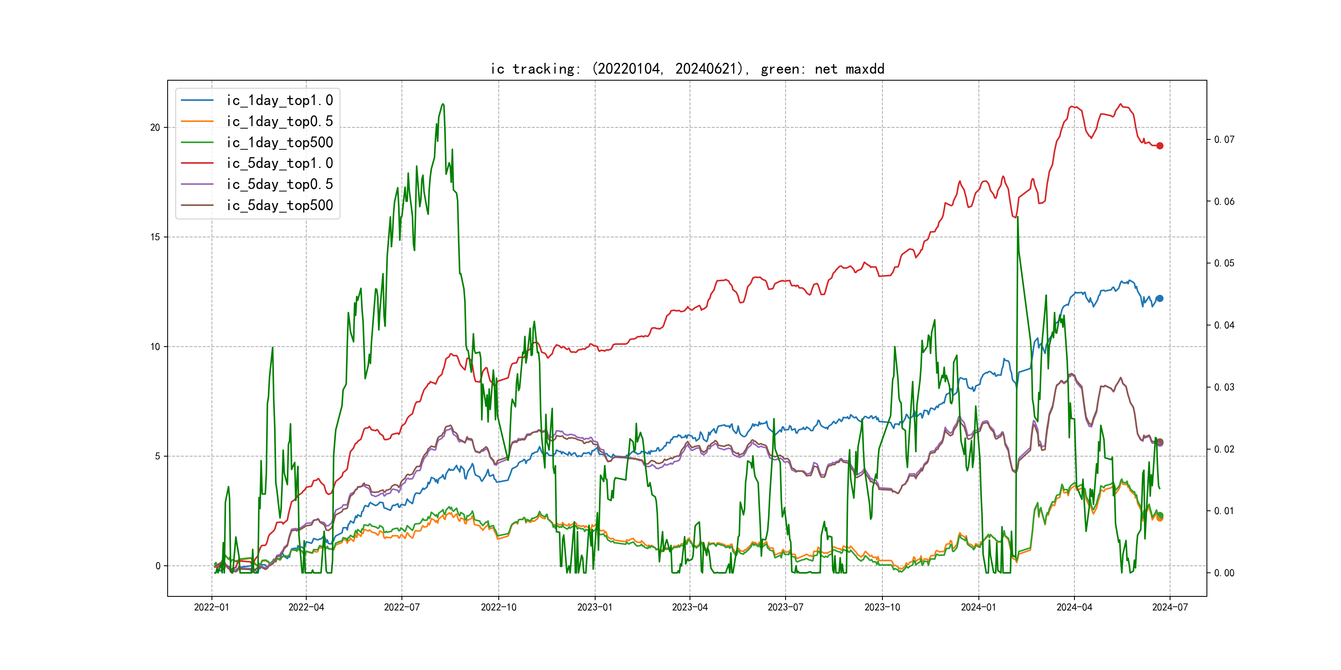
Task: Click the 2024-07 x-axis tick label
Action: pos(1170,607)
